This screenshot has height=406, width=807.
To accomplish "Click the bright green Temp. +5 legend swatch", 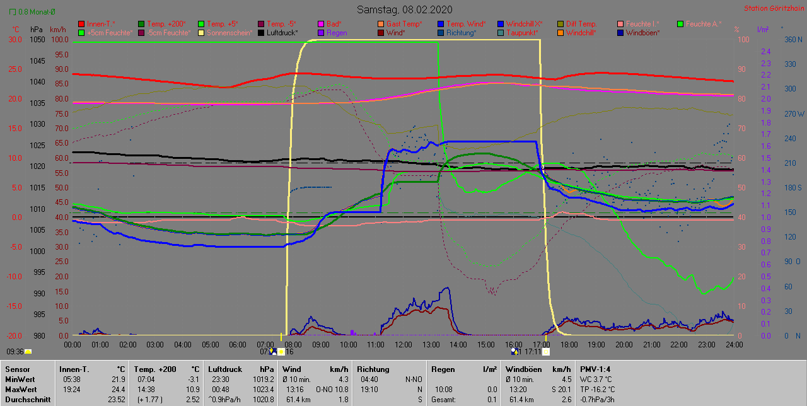I will tap(202, 24).
